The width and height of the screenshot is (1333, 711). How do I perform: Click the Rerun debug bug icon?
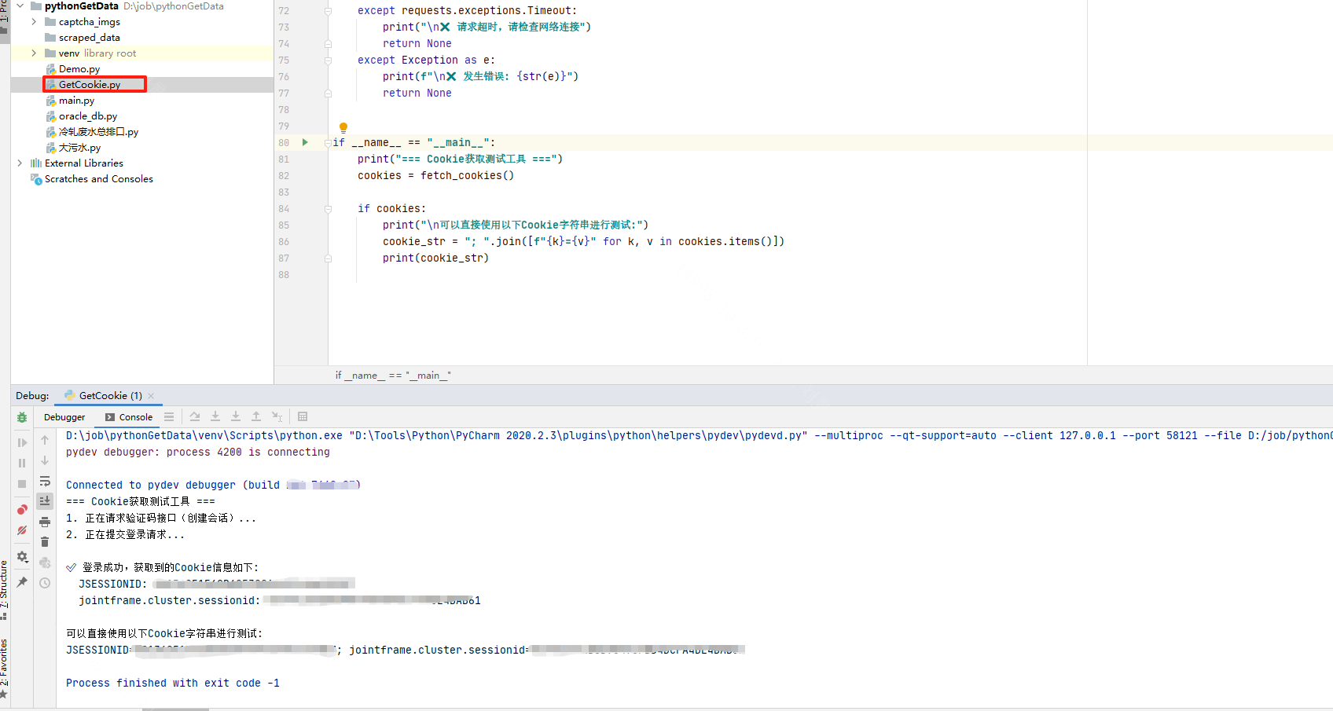[x=22, y=417]
